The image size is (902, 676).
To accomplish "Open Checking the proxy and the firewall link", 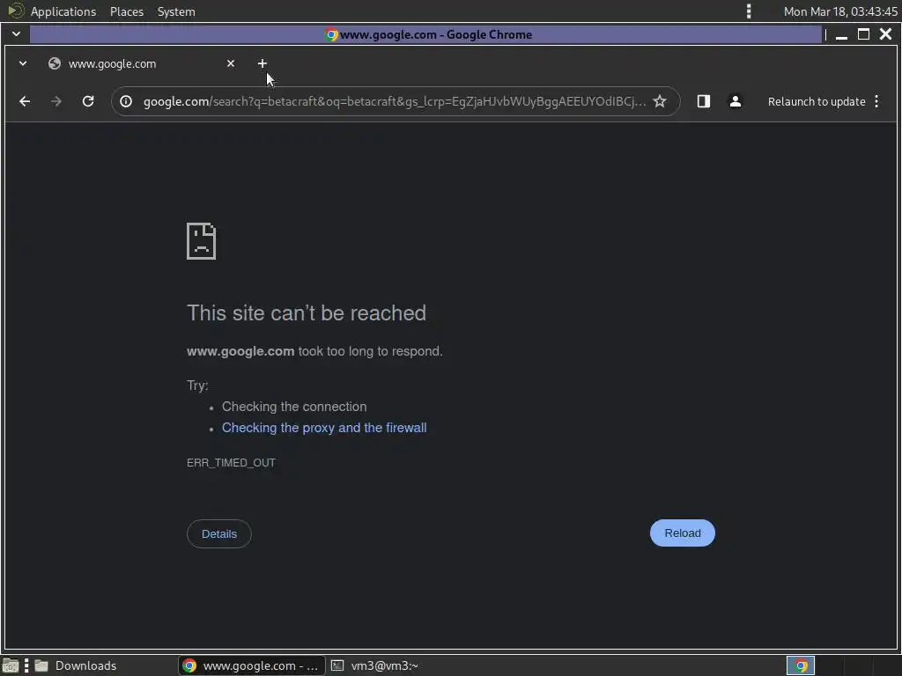I will tap(324, 428).
